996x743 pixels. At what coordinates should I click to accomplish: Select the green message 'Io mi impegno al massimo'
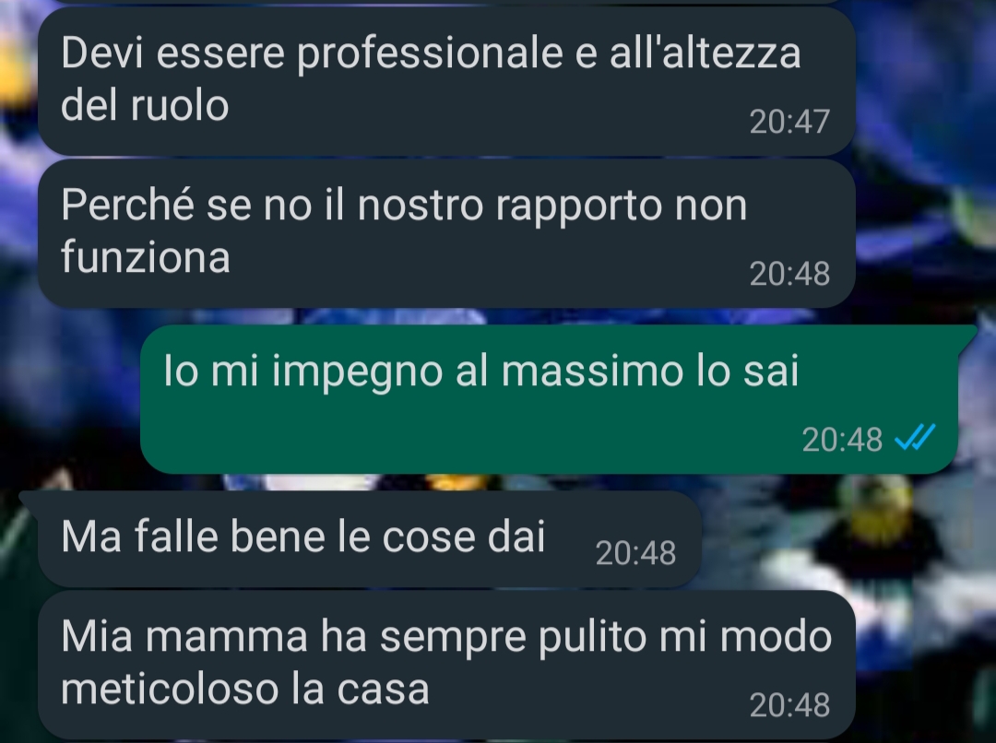pos(549,399)
